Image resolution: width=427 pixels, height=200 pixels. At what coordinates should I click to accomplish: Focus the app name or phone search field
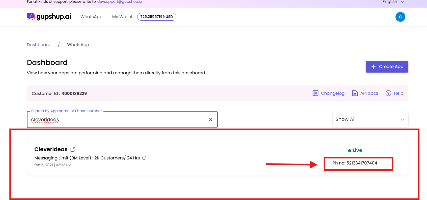click(x=119, y=120)
